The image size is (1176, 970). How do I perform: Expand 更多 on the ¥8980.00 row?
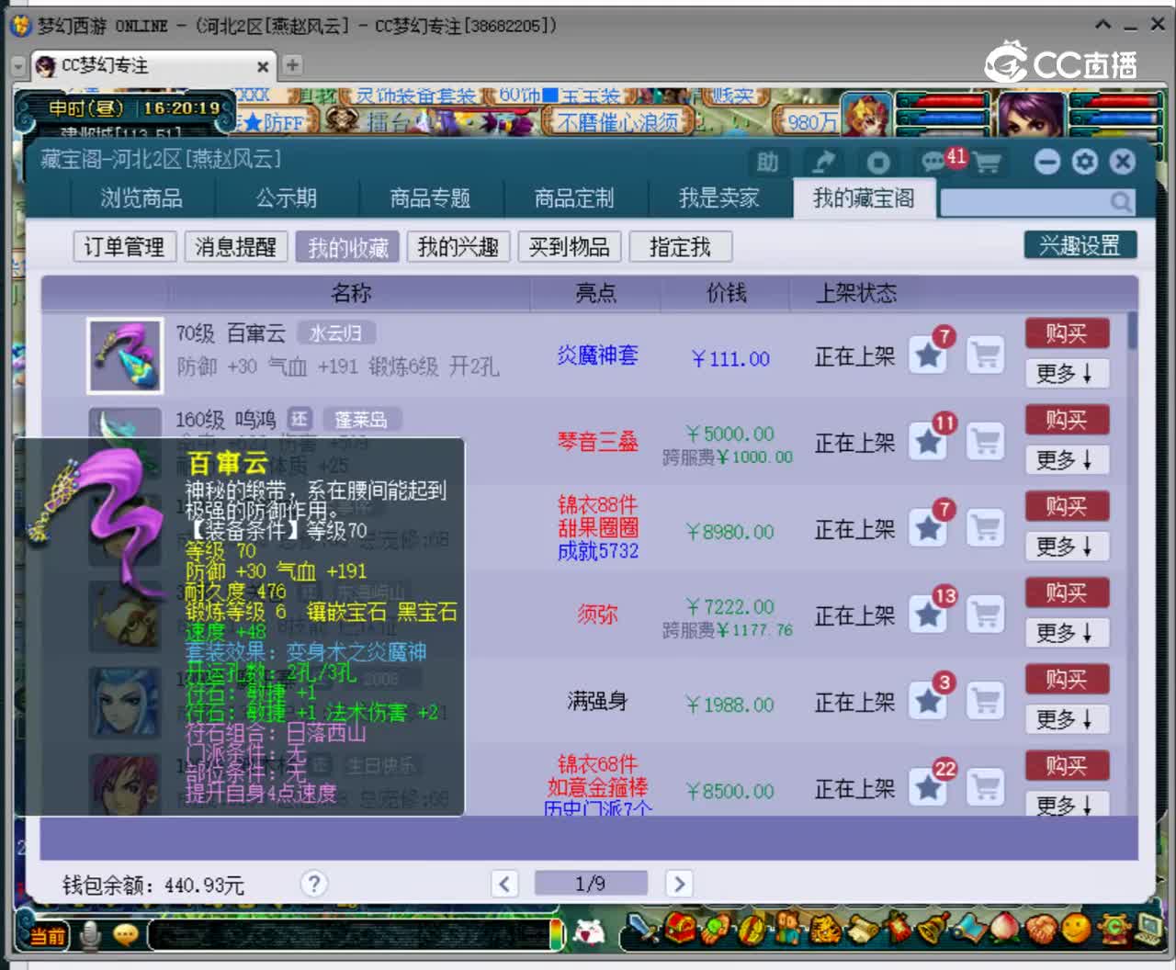(1066, 546)
